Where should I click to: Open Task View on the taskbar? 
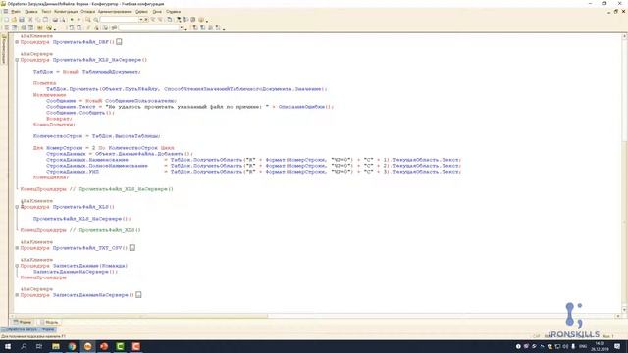(x=39, y=346)
